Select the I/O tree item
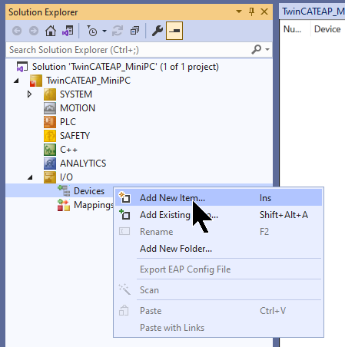 [x=66, y=177]
